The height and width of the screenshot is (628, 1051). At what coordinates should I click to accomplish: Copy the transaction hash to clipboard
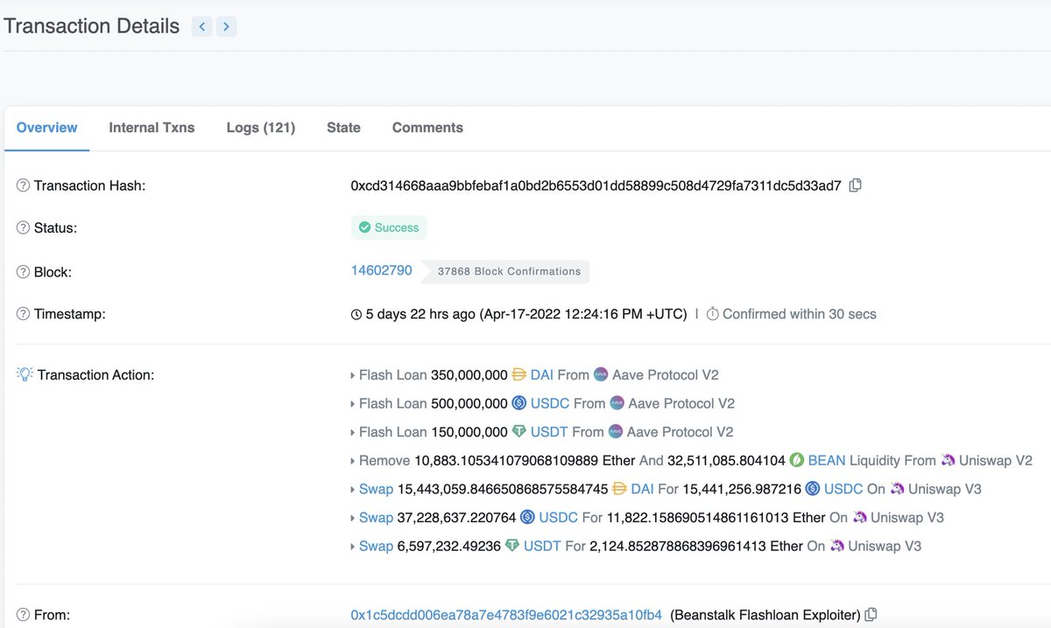coord(856,185)
